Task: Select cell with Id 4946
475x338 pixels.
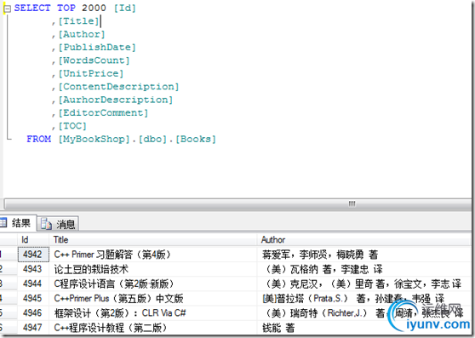Action: (33, 312)
